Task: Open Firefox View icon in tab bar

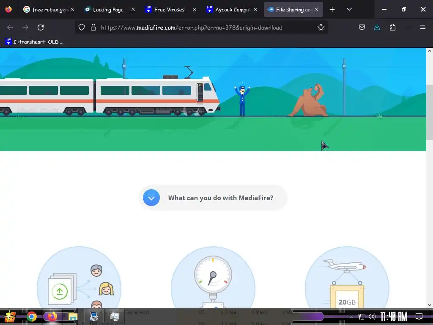Action: tap(8, 9)
